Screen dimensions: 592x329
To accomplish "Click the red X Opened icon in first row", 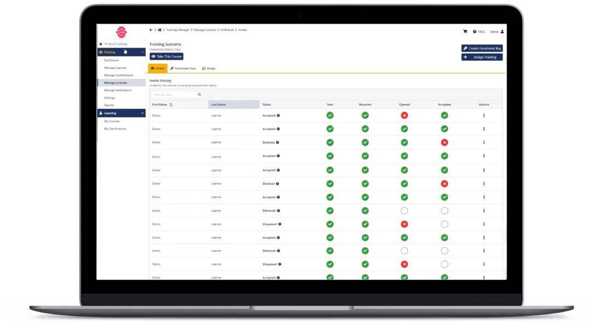I will [404, 116].
